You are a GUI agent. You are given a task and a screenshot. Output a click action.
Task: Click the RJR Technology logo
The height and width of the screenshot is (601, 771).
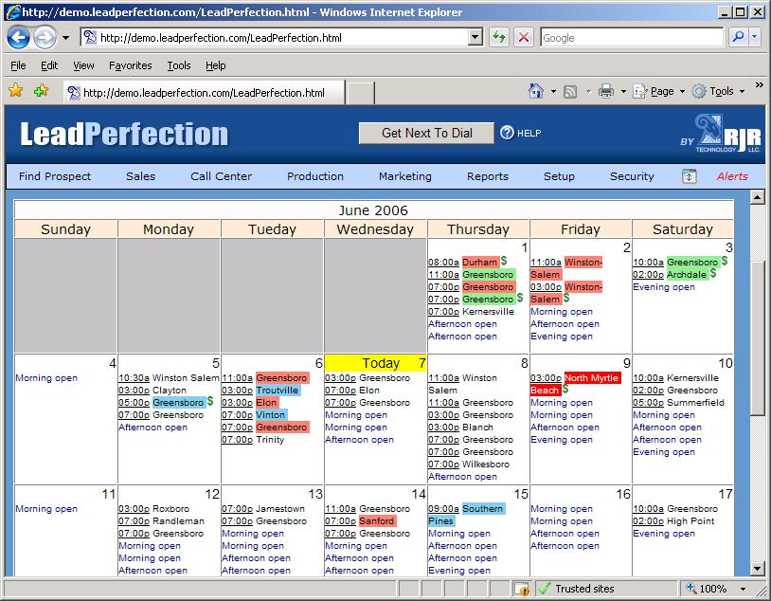pyautogui.click(x=721, y=134)
